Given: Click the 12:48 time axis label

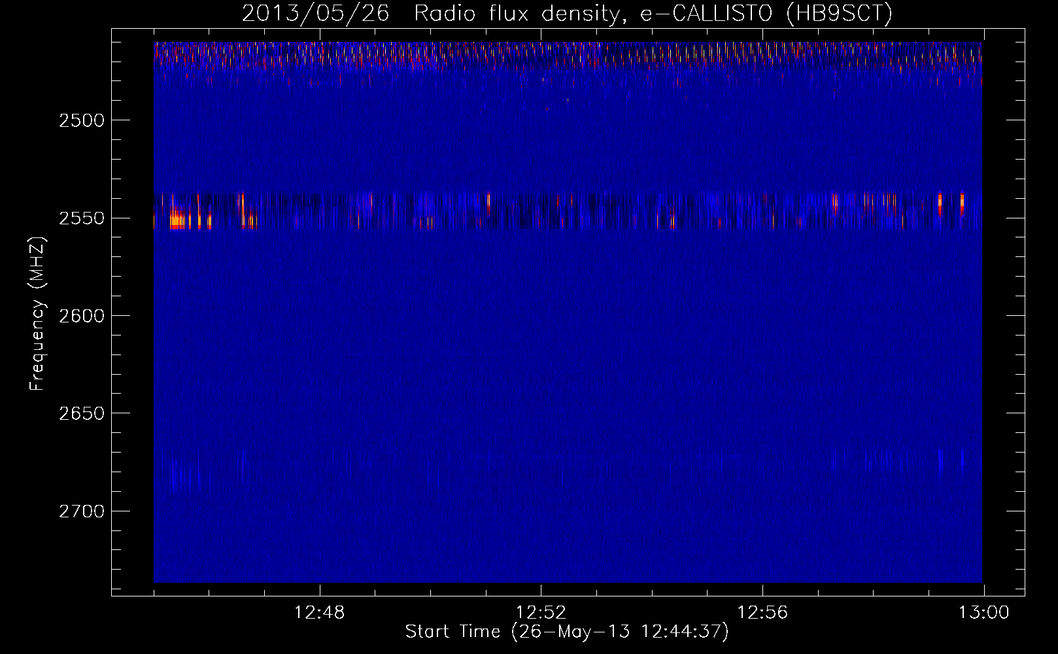Looking at the screenshot, I should [319, 613].
